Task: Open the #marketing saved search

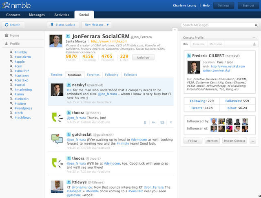Action: click(x=23, y=90)
